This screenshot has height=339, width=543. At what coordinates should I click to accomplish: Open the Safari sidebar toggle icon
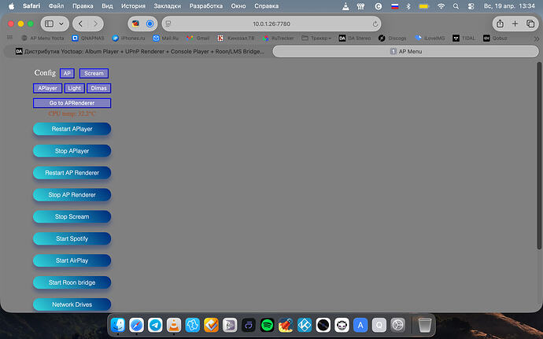pyautogui.click(x=49, y=24)
